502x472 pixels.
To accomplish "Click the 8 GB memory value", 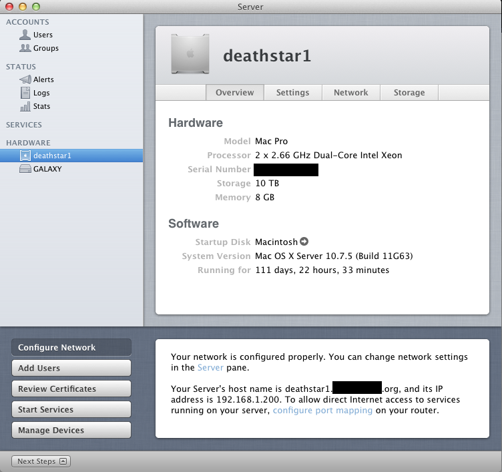I will (265, 197).
